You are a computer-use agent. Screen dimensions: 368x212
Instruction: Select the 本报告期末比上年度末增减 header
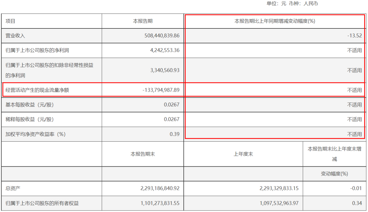click(335, 154)
